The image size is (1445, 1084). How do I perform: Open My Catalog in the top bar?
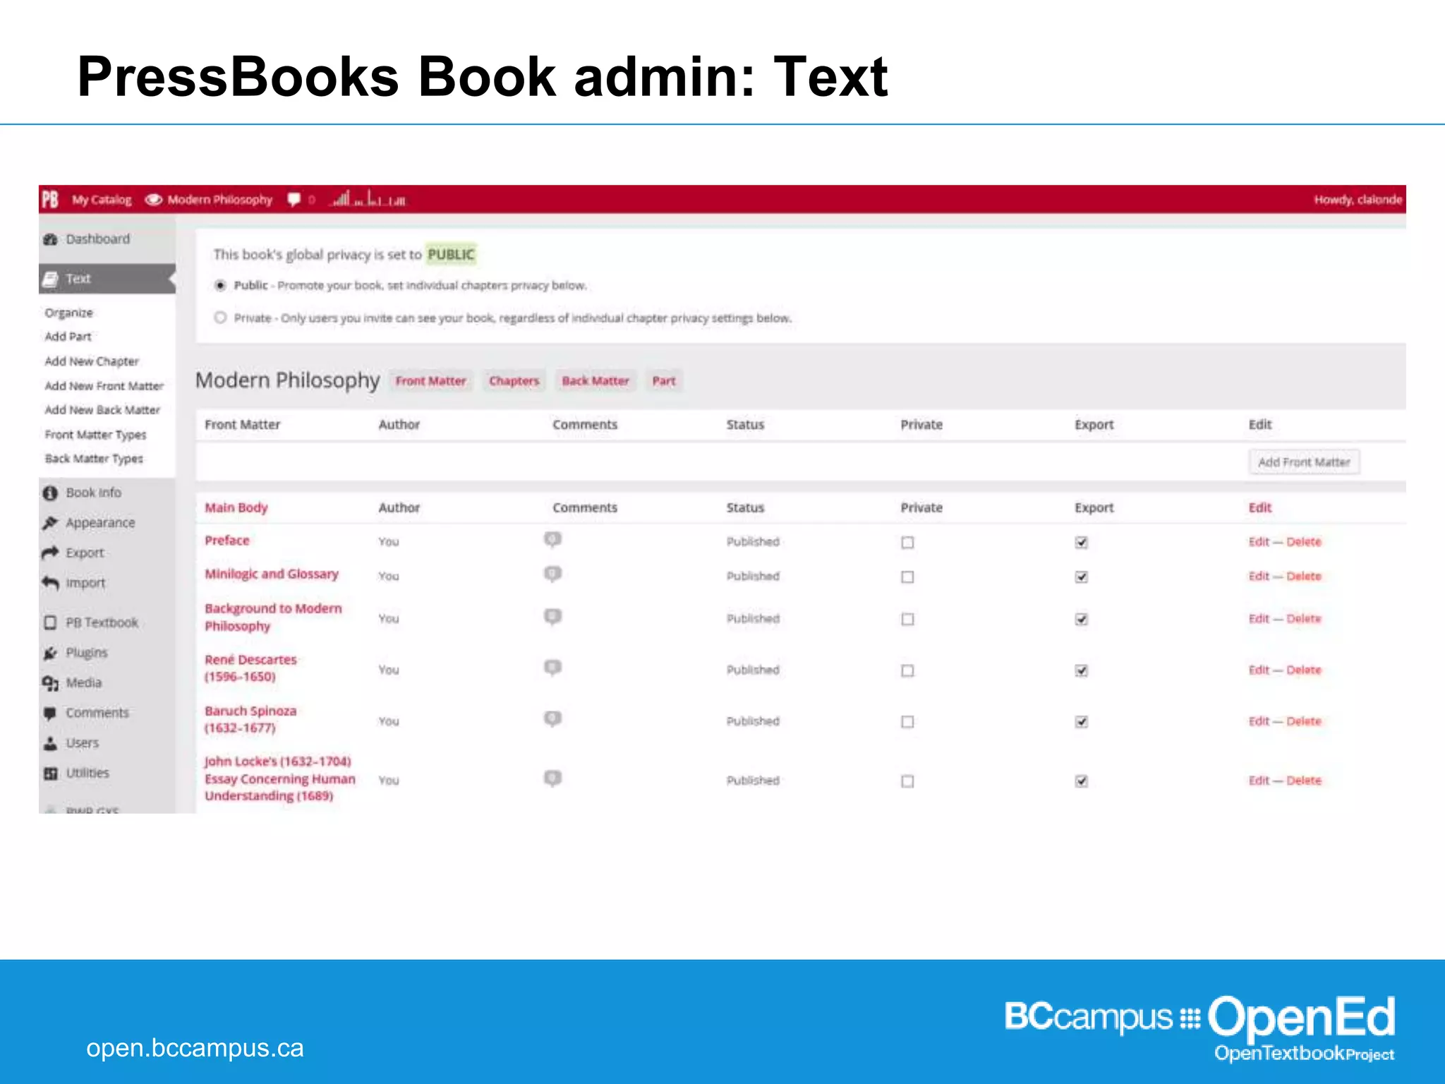(x=102, y=200)
